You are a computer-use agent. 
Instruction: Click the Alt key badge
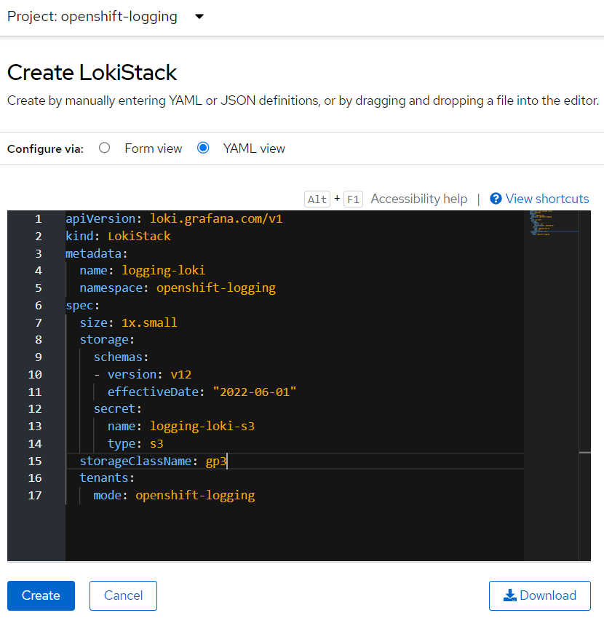click(x=317, y=199)
